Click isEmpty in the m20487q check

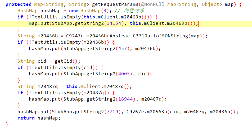pyautogui.click(x=71, y=93)
